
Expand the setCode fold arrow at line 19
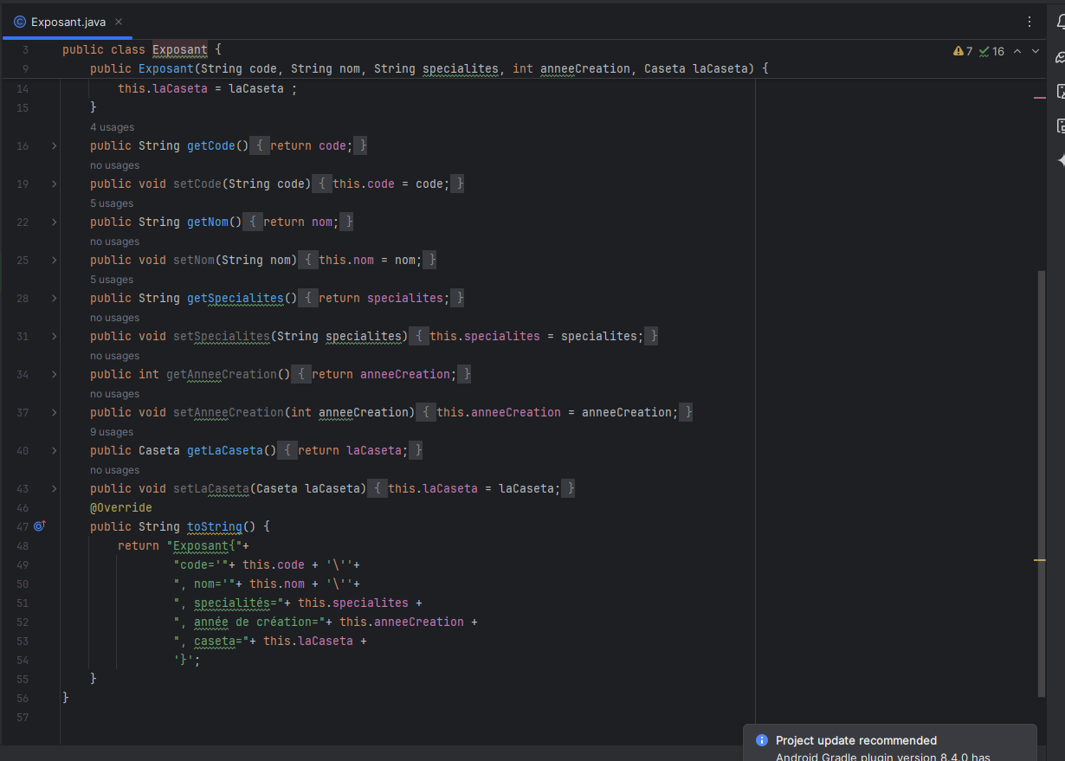click(54, 184)
